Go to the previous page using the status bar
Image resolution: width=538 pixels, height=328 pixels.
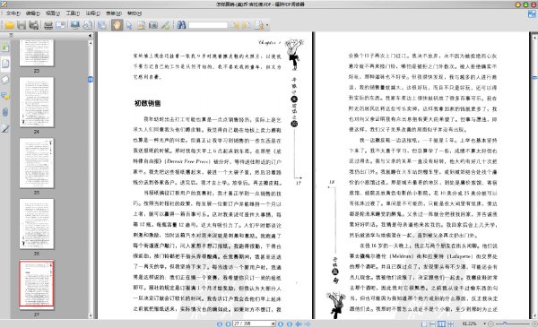[x=228, y=324]
